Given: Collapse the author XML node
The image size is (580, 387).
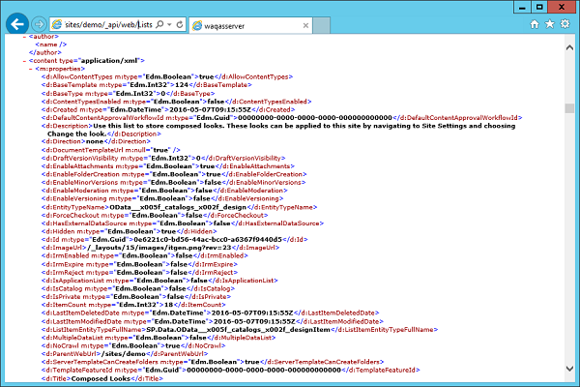Looking at the screenshot, I should pos(24,37).
